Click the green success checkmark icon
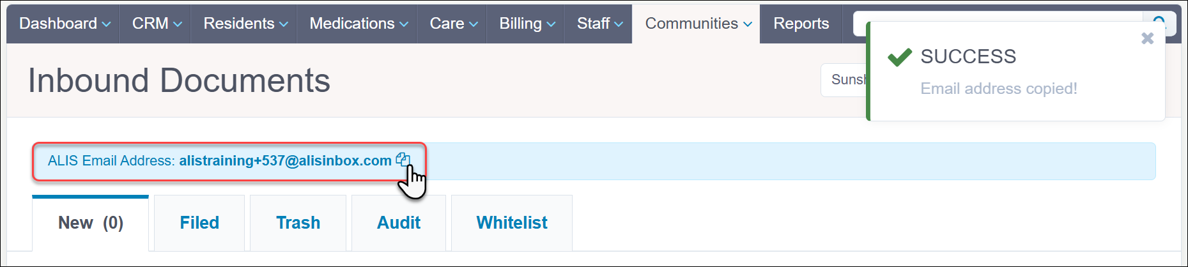The height and width of the screenshot is (267, 1188). pyautogui.click(x=900, y=57)
